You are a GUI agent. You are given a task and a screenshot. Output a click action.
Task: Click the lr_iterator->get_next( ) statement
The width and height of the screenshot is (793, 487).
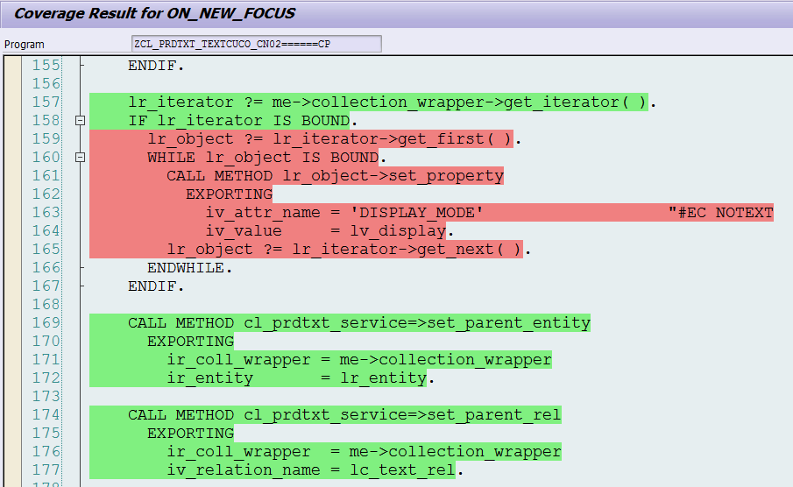[349, 250]
